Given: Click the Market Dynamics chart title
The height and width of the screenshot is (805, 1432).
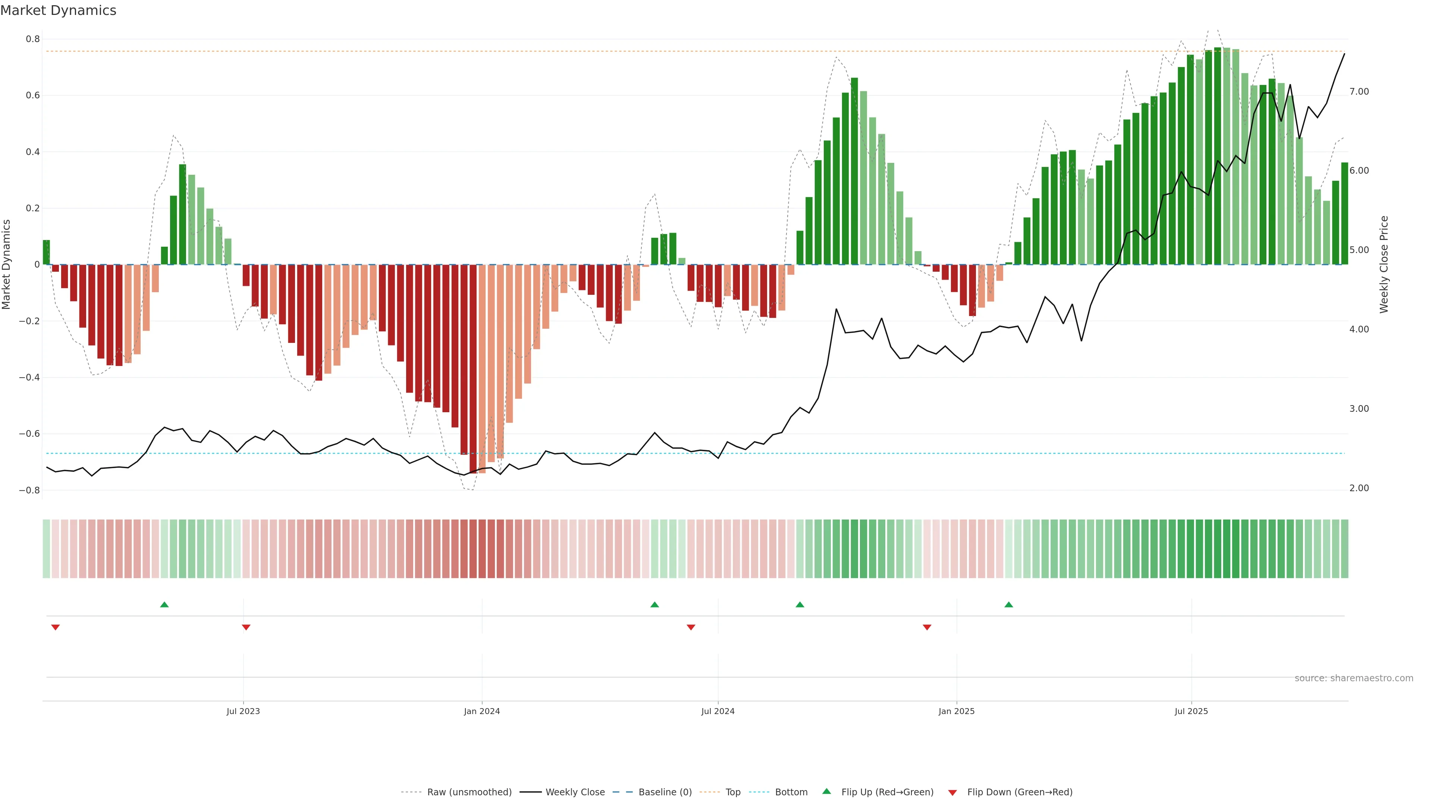Looking at the screenshot, I should (x=59, y=10).
